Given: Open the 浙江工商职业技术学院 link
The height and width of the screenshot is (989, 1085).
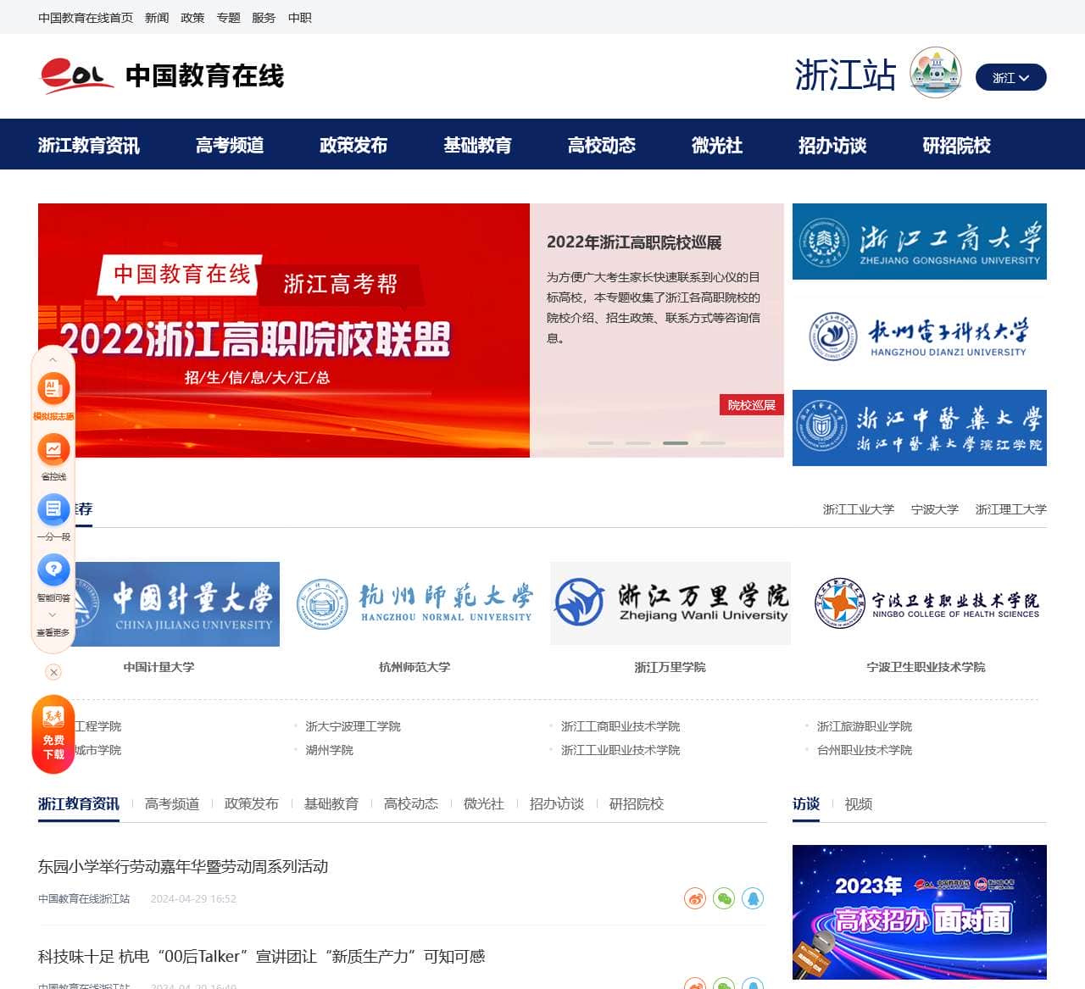Looking at the screenshot, I should point(620,726).
